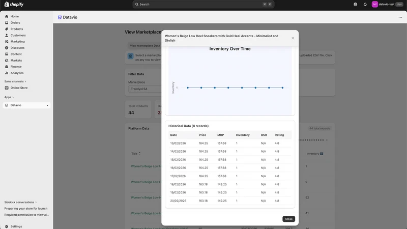Open the Finance bank icon
The image size is (407, 229).
(7, 67)
